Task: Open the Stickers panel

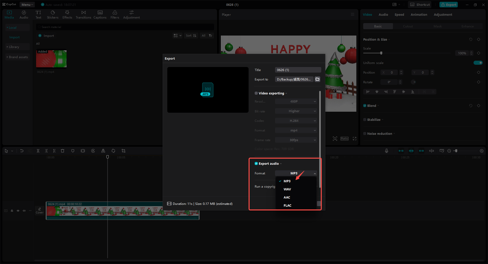Action: click(53, 14)
